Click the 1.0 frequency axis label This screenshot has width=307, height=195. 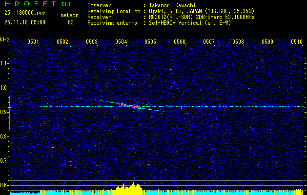coord(4,88)
